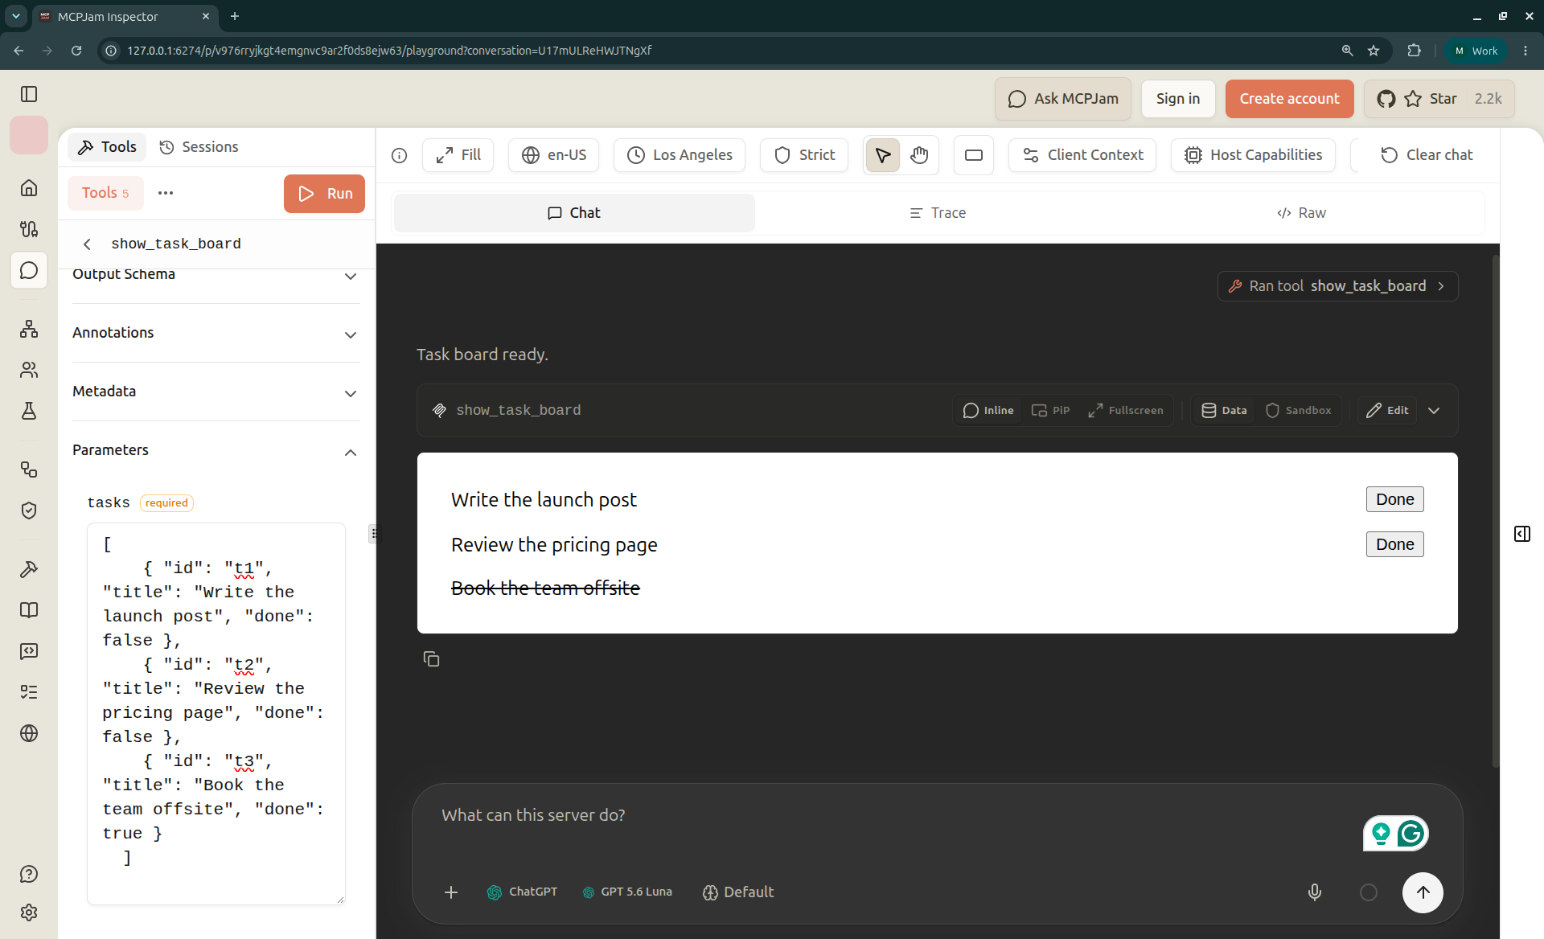
Task: Expand the show_task_board widget chevron
Action: [x=1434, y=410]
